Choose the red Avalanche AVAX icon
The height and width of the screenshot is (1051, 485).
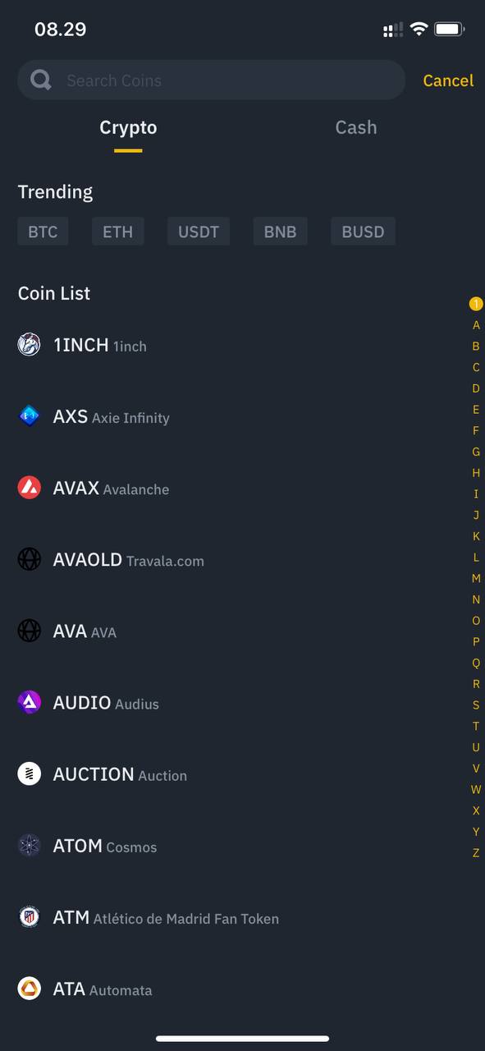tap(29, 488)
